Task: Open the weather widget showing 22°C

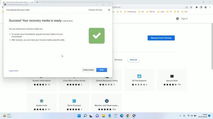Action: pyautogui.click(x=7, y=116)
